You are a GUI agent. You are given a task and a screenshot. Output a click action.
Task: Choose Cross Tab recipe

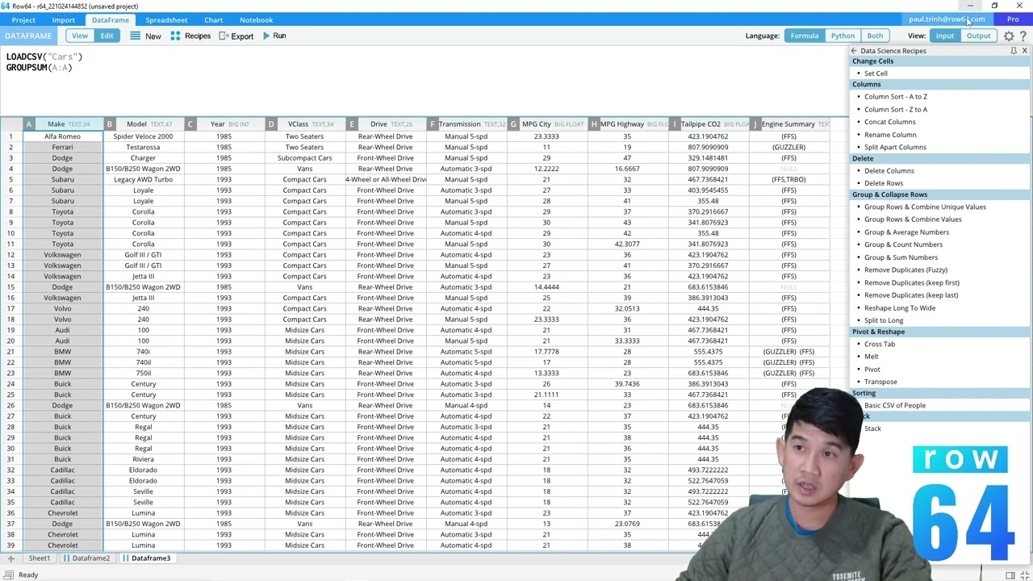tap(879, 345)
